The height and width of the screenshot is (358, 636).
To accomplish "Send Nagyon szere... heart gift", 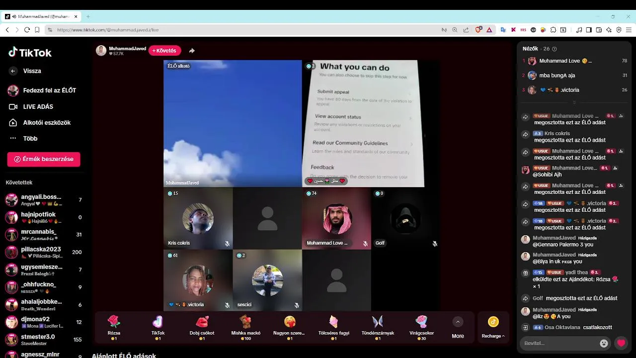I will tap(289, 327).
